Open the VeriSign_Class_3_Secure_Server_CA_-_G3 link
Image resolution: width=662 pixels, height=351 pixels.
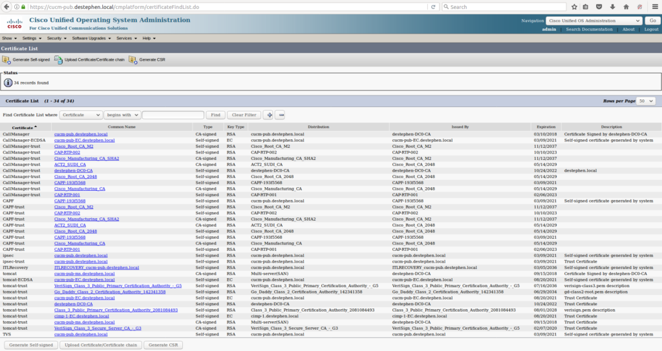coord(98,328)
